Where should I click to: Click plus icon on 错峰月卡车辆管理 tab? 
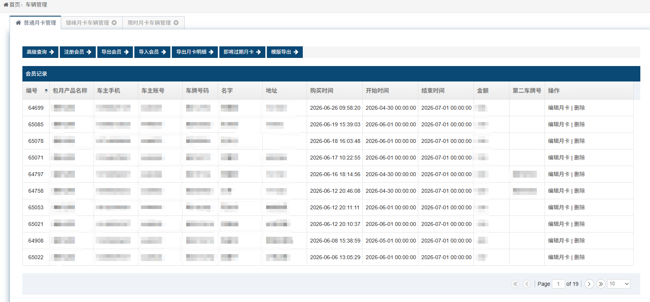[x=114, y=23]
